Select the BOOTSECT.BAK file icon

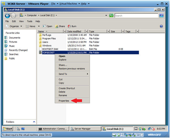tap(40, 49)
